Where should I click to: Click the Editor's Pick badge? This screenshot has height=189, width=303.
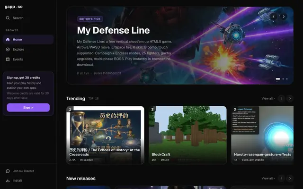(90, 19)
